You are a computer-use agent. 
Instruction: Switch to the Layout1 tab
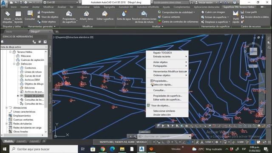[x=21, y=141]
